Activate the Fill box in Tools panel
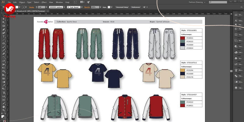Screen dimensions: 244x122 point(2,116)
